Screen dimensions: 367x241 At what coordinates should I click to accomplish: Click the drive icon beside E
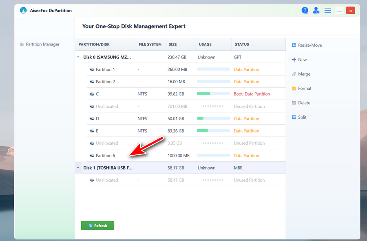point(92,131)
